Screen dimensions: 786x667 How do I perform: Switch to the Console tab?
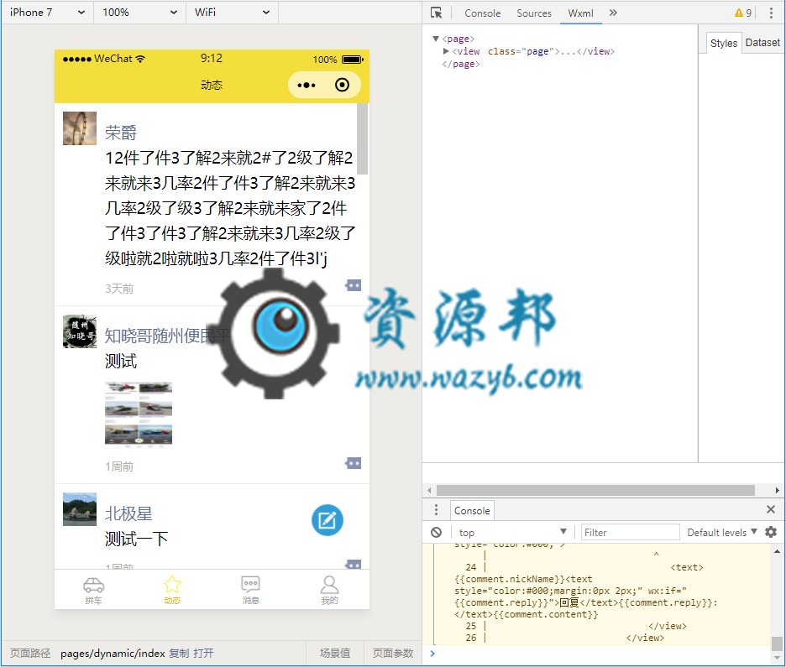coord(482,13)
